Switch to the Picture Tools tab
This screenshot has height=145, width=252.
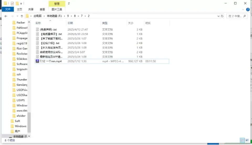point(57,9)
